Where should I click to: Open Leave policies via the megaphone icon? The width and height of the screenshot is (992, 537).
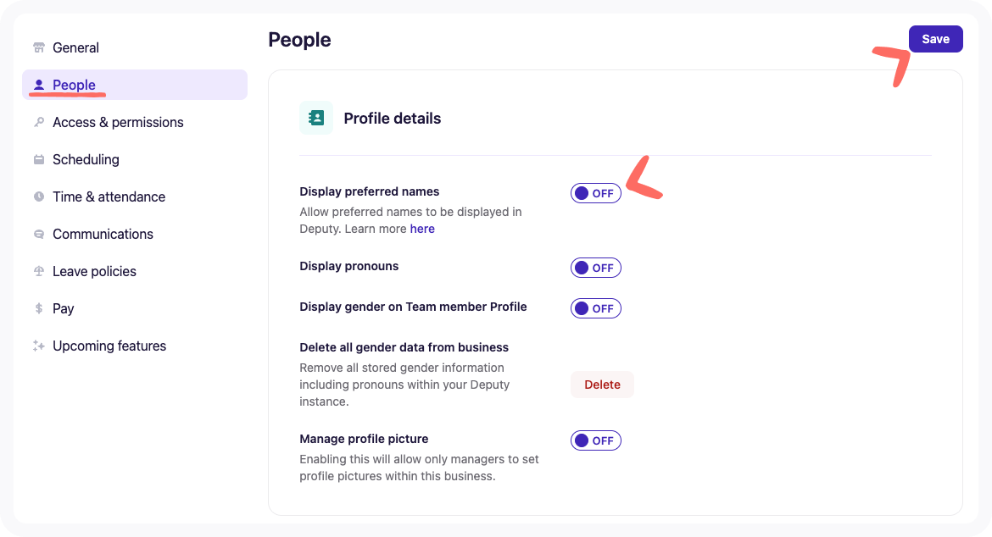[37, 271]
